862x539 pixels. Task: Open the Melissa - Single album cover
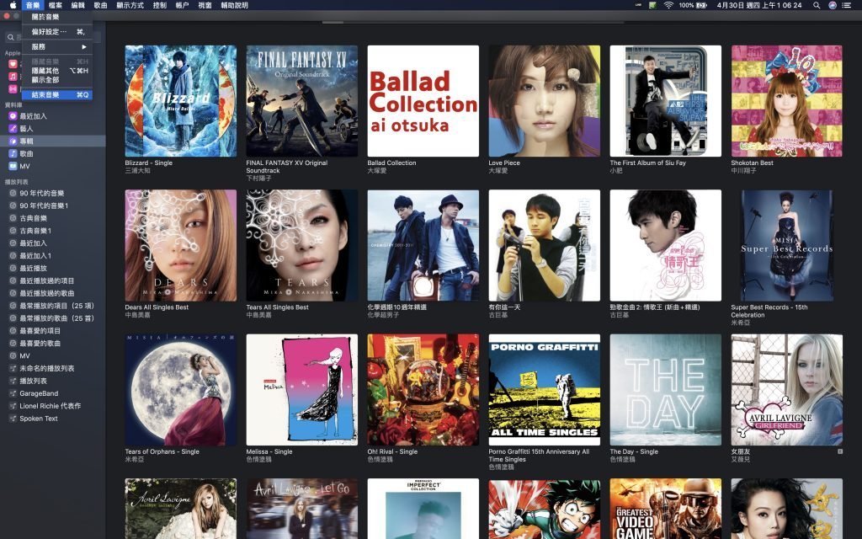[x=302, y=390]
